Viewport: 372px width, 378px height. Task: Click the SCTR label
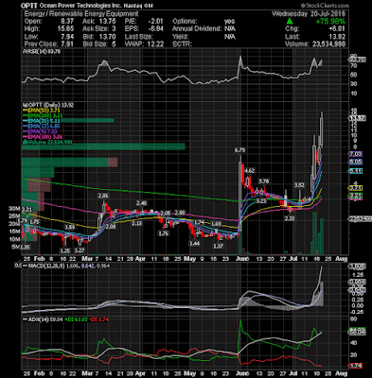pyautogui.click(x=182, y=43)
